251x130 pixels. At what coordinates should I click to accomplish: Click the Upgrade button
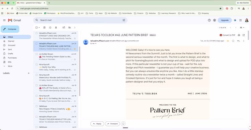[225, 20]
